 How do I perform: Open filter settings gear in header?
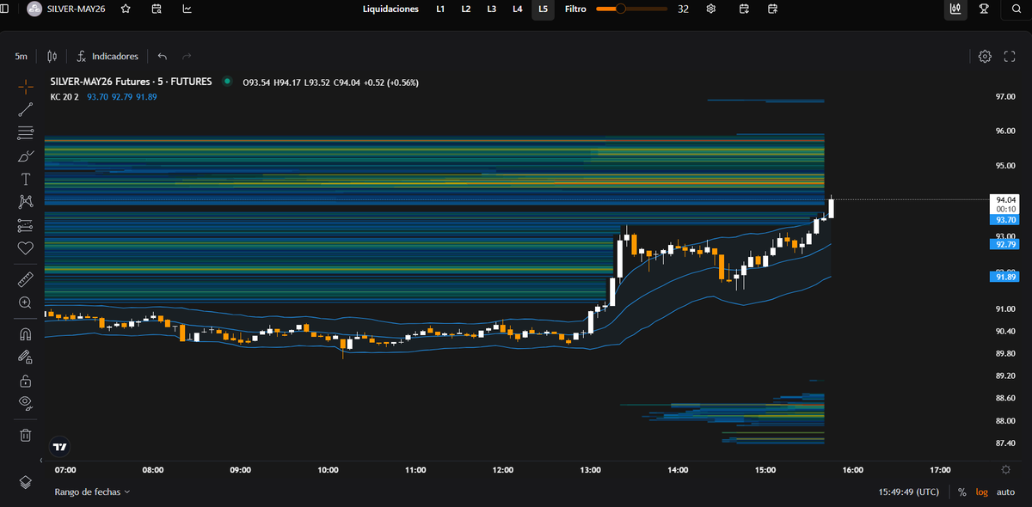click(x=711, y=9)
